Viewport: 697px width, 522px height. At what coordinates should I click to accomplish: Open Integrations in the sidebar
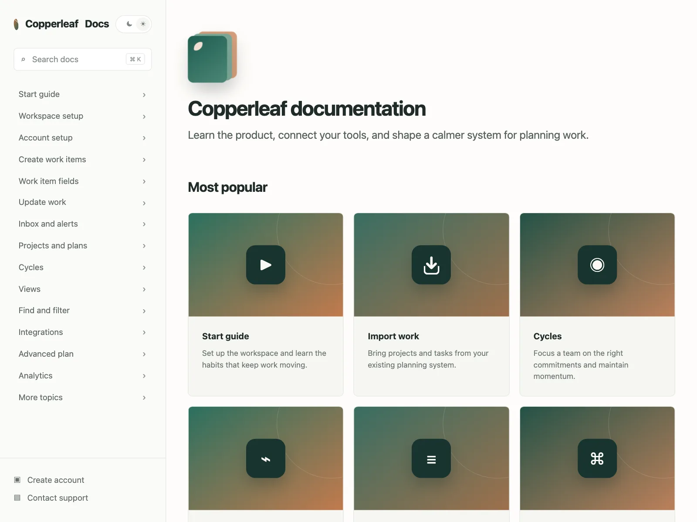(x=83, y=332)
